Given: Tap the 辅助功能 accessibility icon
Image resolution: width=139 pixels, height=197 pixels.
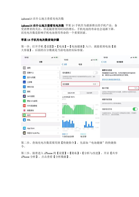Looking at the screenshot, I should point(24,87).
